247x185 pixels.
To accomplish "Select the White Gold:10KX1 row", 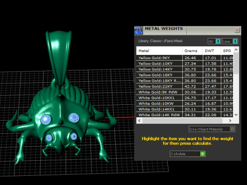I will [185, 98].
